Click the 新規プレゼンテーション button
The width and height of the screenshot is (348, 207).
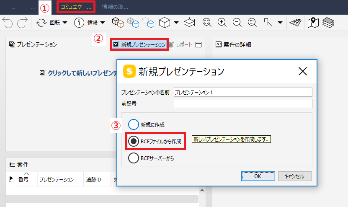click(x=139, y=44)
